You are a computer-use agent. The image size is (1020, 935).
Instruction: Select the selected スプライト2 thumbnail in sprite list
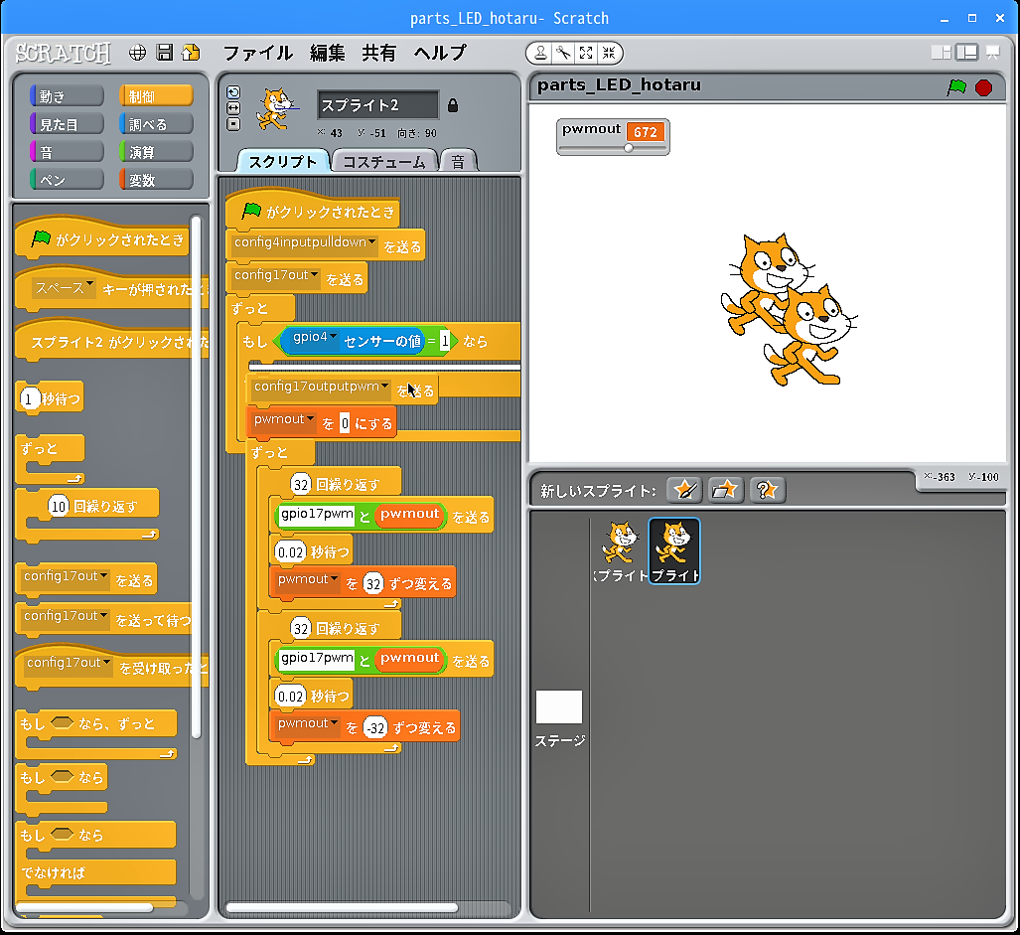coord(674,551)
